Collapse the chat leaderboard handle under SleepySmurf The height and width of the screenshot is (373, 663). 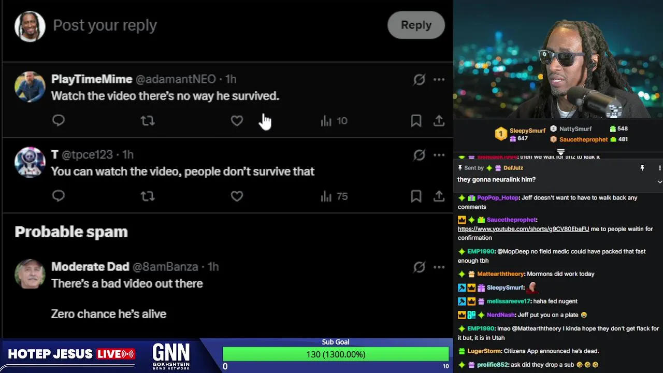click(560, 152)
